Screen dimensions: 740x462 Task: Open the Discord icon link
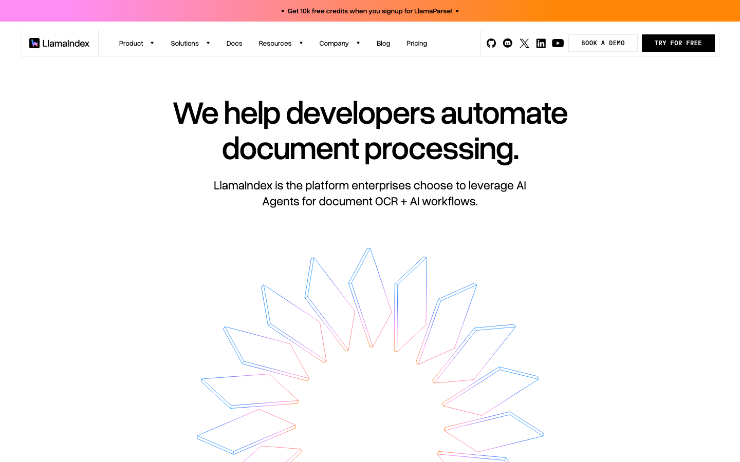click(508, 43)
